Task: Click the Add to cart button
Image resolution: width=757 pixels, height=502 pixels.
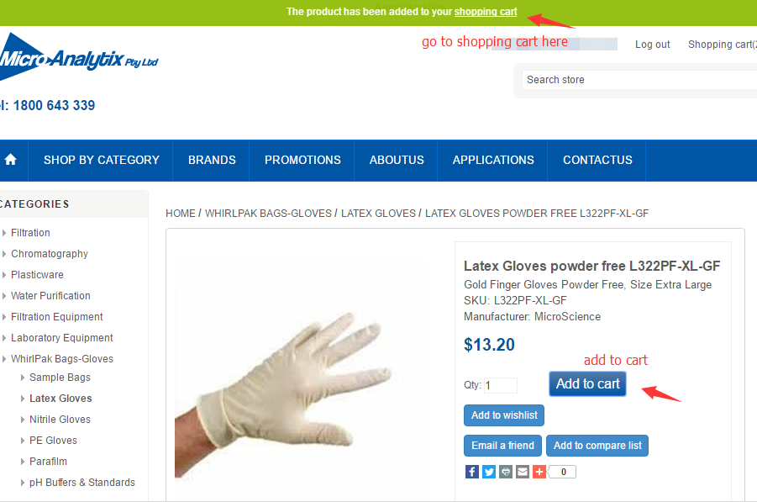Action: 587,383
